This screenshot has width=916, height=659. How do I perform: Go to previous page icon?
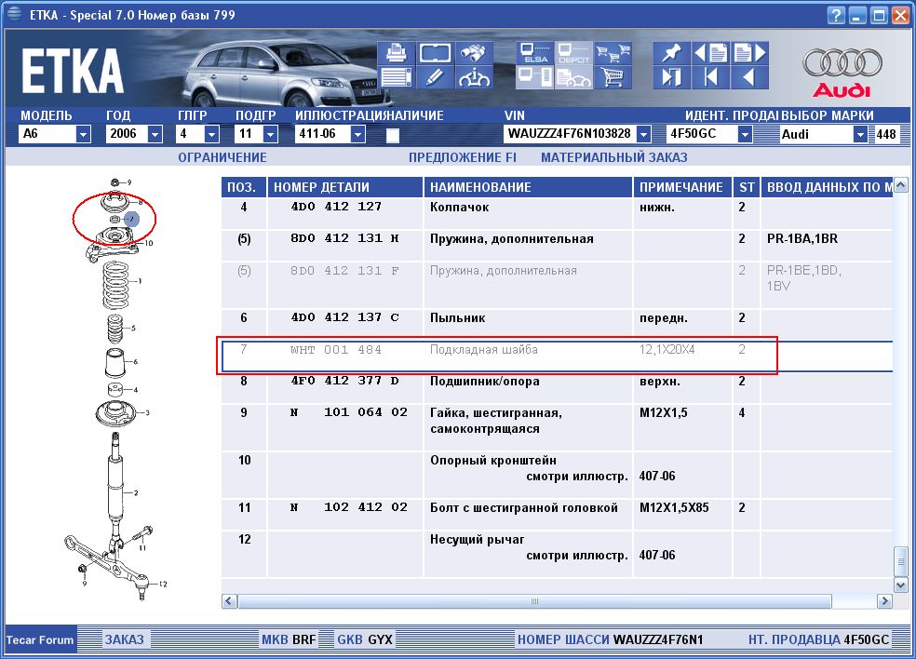710,54
